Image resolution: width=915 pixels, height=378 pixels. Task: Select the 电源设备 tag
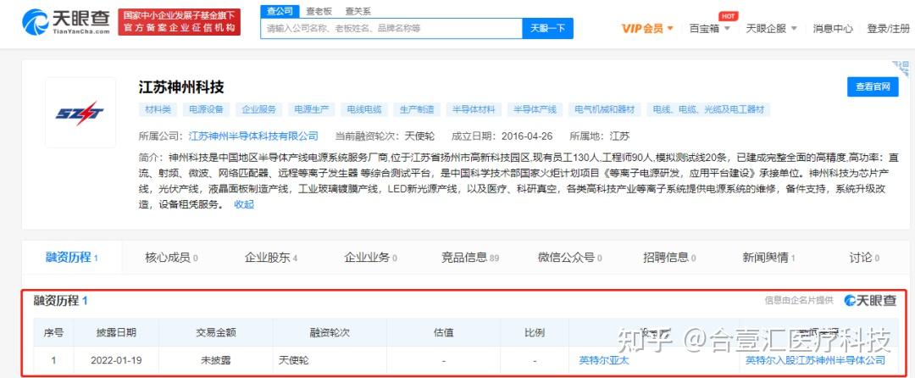(206, 109)
